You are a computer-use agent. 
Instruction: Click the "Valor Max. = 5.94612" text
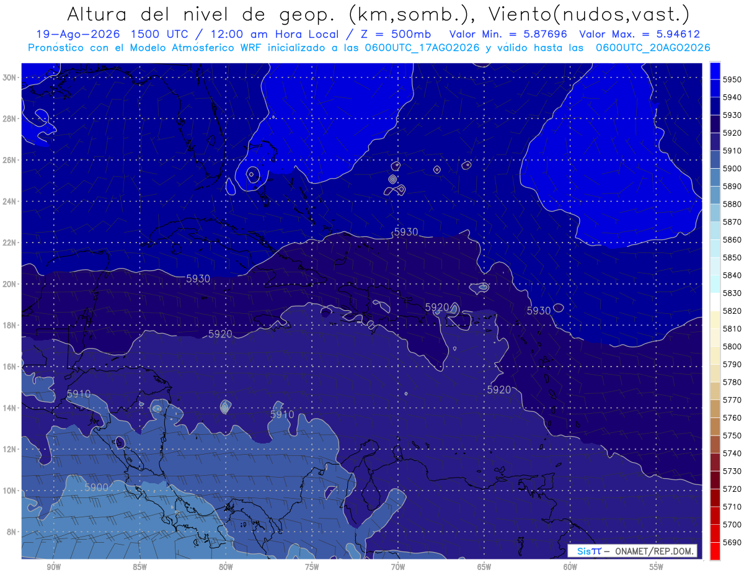pos(639,34)
